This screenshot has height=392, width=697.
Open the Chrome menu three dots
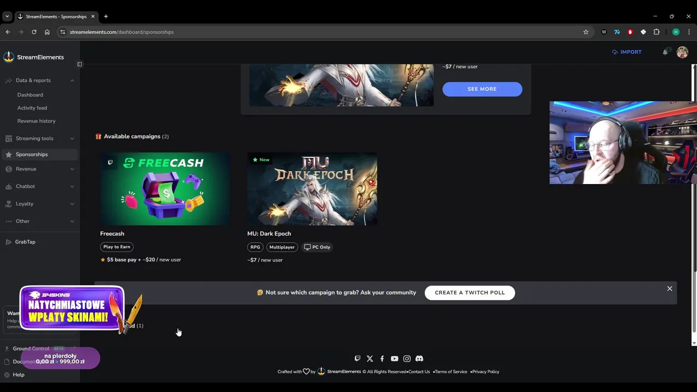click(x=689, y=32)
